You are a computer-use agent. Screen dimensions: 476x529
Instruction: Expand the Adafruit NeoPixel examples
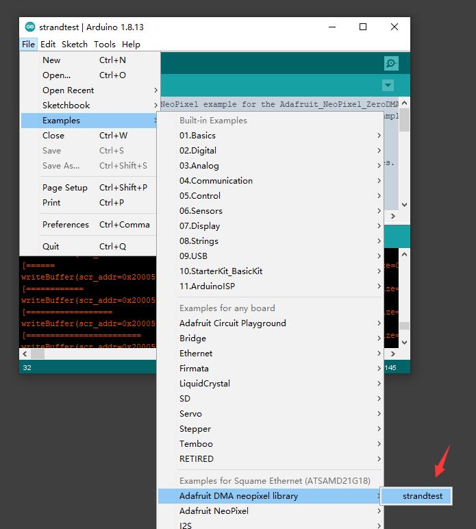tap(271, 511)
